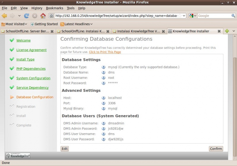Click help icon beside Database Type

click(x=103, y=67)
